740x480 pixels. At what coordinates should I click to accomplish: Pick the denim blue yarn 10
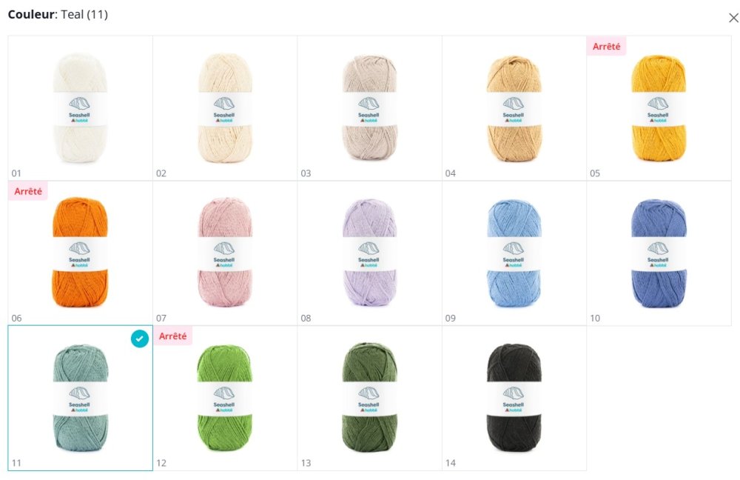(659, 253)
